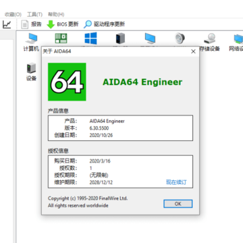Click the graph line chart toolbar icon
The height and width of the screenshot is (243, 243).
[7, 24]
